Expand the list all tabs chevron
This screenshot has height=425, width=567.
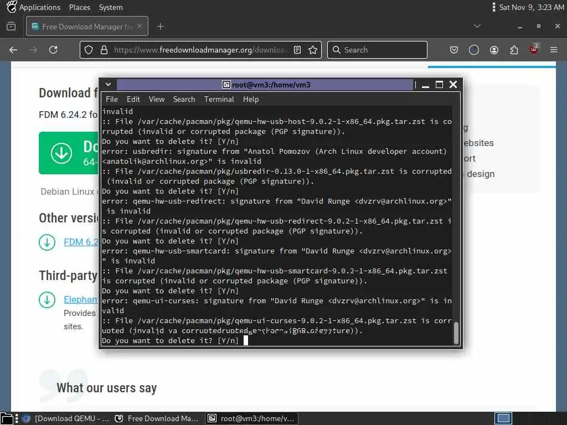click(x=477, y=26)
